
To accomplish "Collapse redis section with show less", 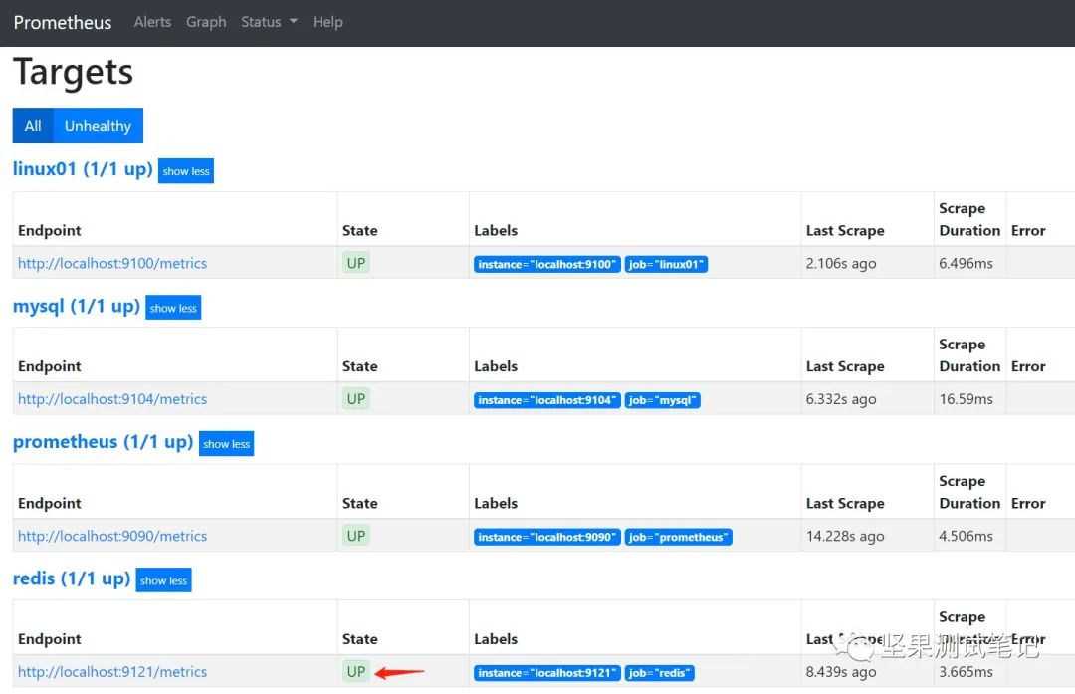I will tap(163, 580).
